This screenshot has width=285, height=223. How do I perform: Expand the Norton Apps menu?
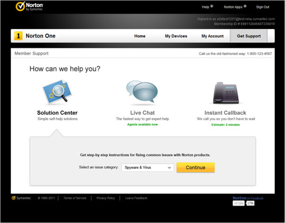(235, 7)
